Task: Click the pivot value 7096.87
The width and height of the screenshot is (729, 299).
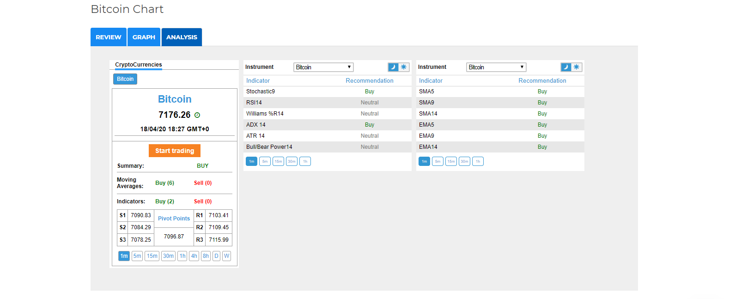Action: click(x=174, y=237)
